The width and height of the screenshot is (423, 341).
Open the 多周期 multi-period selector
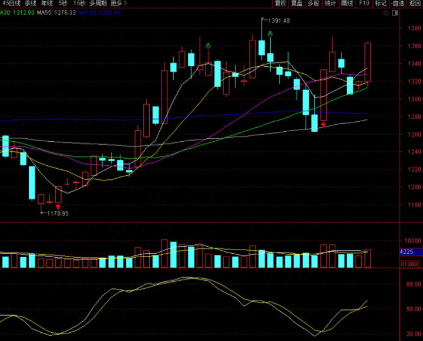97,4
